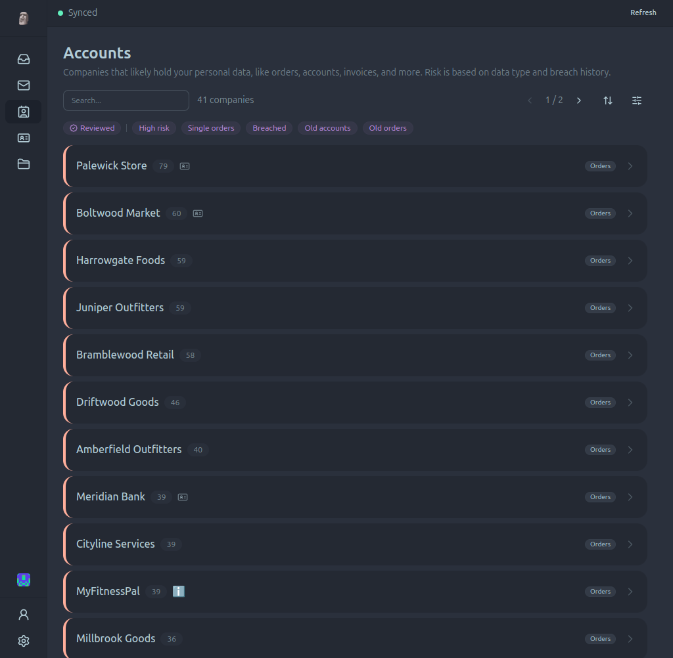Click the pixel avatar in the sidebar
Screen dimensions: 673x658
coord(24,580)
